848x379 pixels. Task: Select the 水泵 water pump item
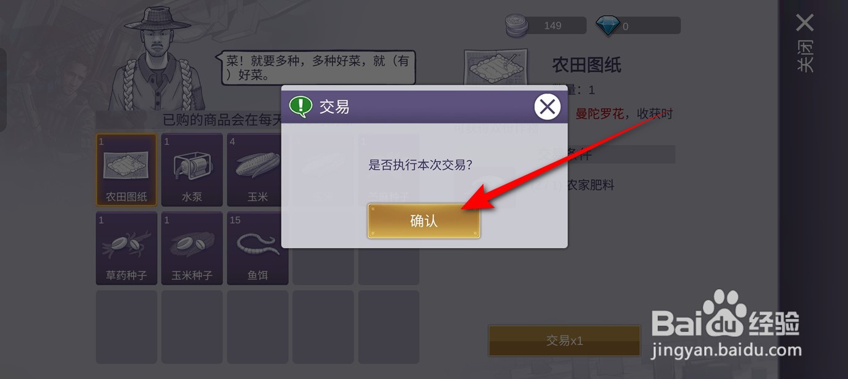pyautogui.click(x=192, y=170)
